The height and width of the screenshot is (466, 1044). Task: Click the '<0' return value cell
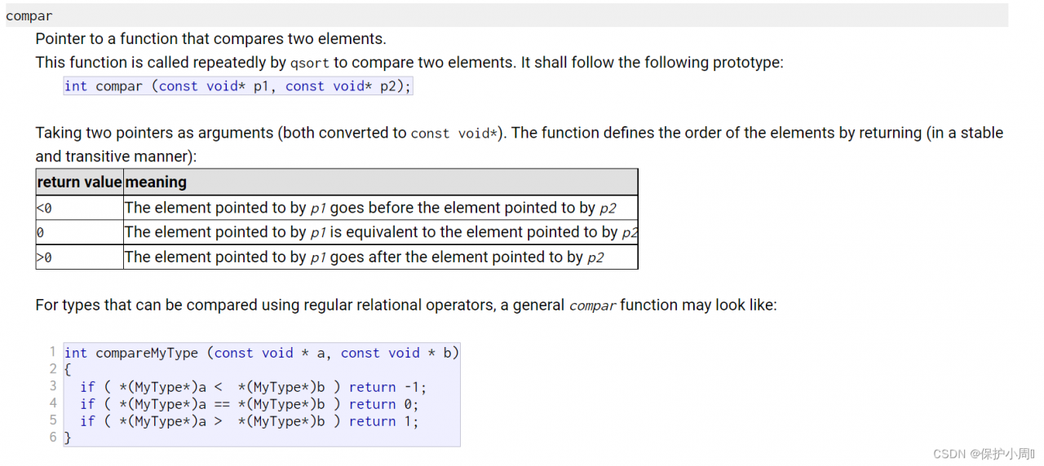(x=79, y=208)
